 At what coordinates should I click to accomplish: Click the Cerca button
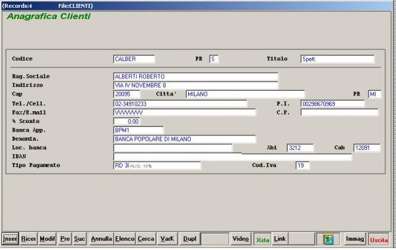[x=146, y=239]
